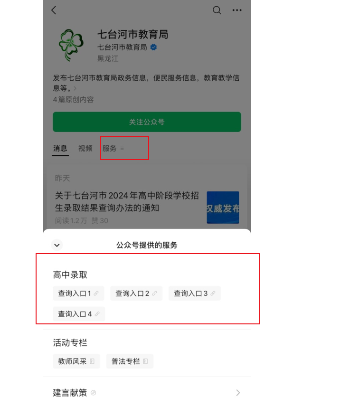The image size is (340, 407).
Task: Click the link icon next to 建言献策
Action: [94, 393]
